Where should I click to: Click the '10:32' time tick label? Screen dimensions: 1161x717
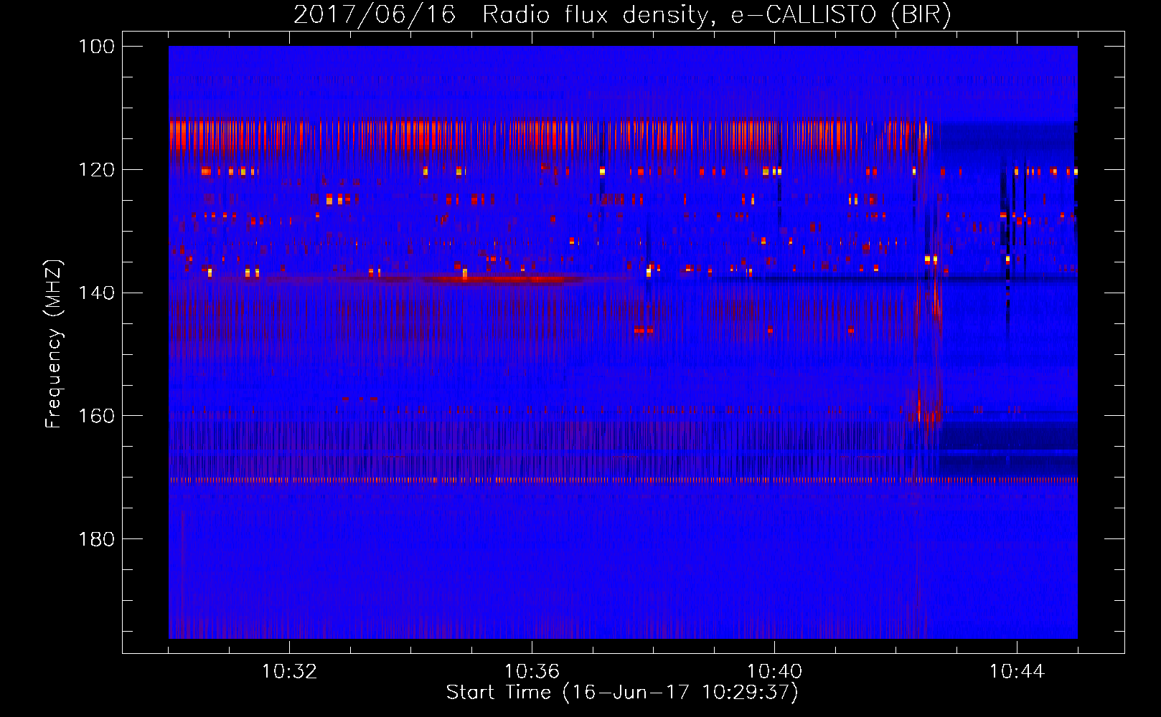(x=289, y=672)
